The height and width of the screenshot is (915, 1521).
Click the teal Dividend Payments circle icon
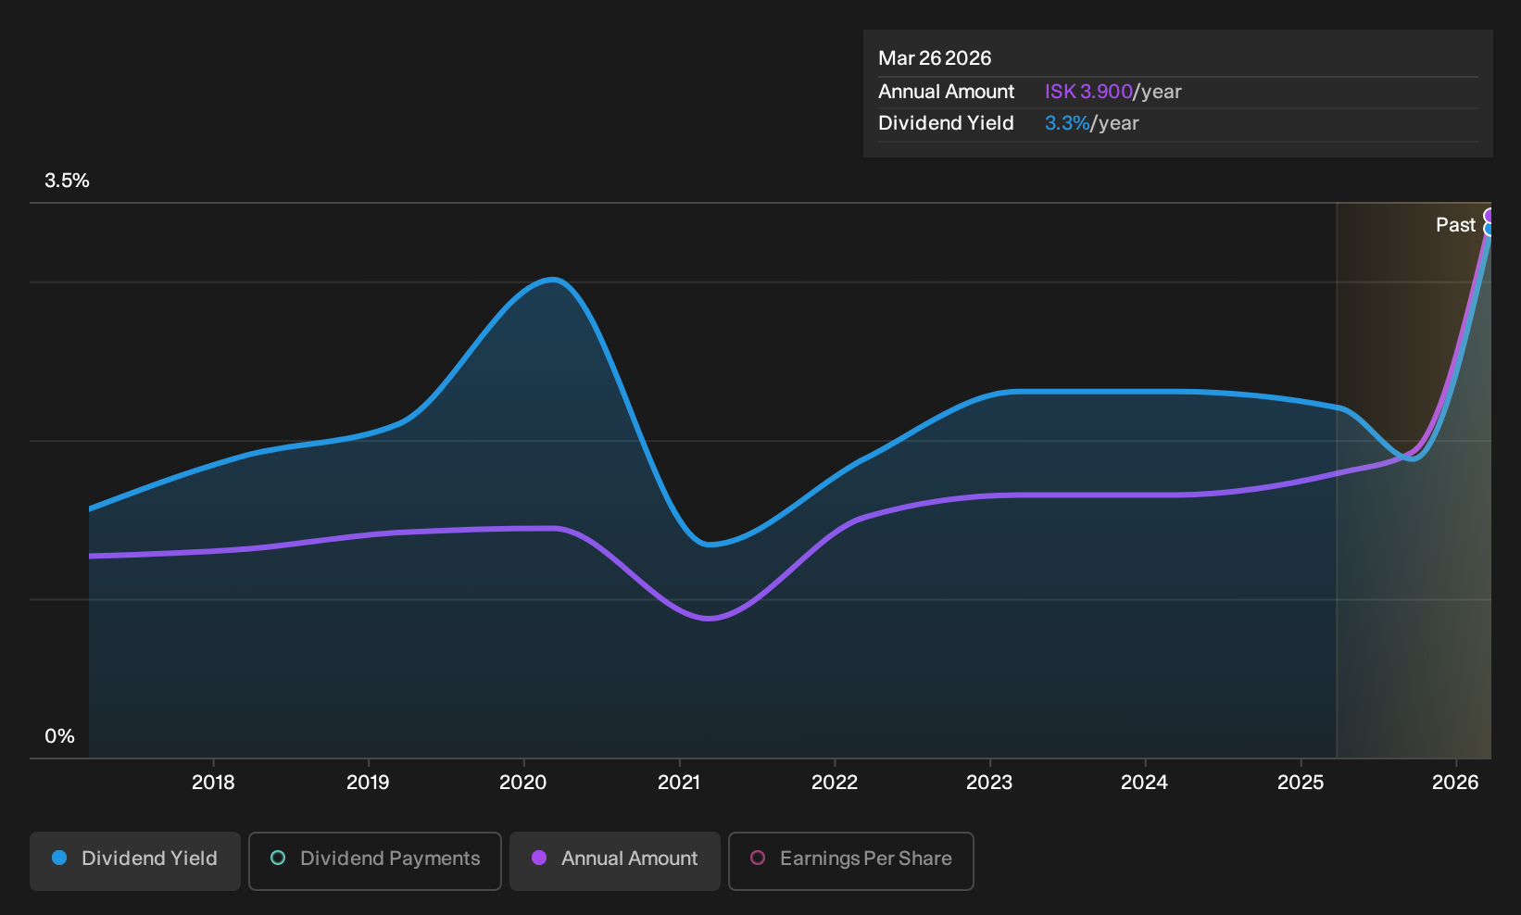click(278, 859)
